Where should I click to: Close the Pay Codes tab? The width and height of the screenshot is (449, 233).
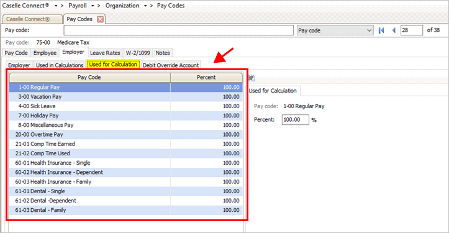point(100,19)
